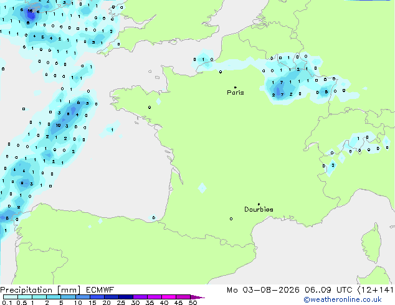Viewport: 395px width, 305px height.
Task: Click the '[mm]' unit label
Action: [x=69, y=290]
